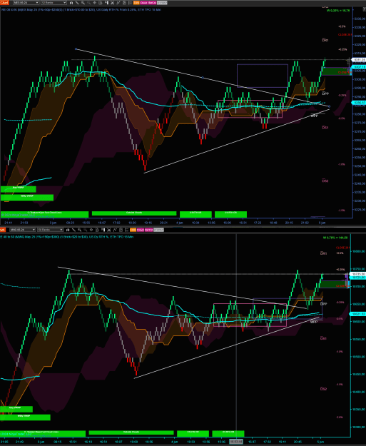Image resolution: width=366 pixels, height=446 pixels.
Task: Click the BarCnt magenta button in top toolbar
Action: [x=153, y=3]
